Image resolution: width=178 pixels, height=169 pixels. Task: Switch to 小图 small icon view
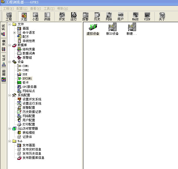coord(35,16)
